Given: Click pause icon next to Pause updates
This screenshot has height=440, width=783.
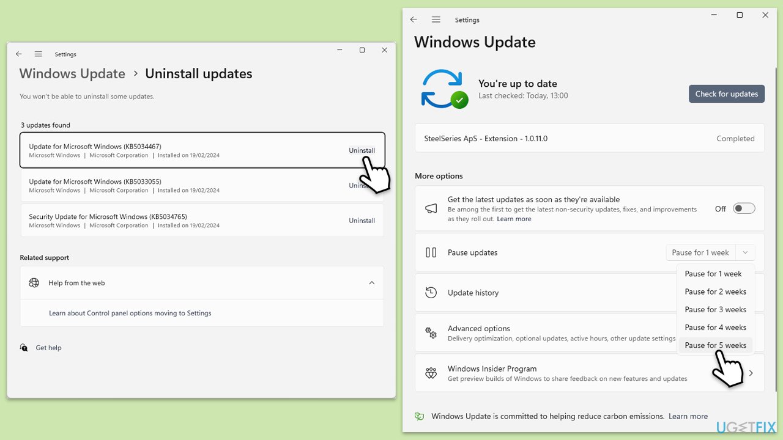Looking at the screenshot, I should (431, 252).
